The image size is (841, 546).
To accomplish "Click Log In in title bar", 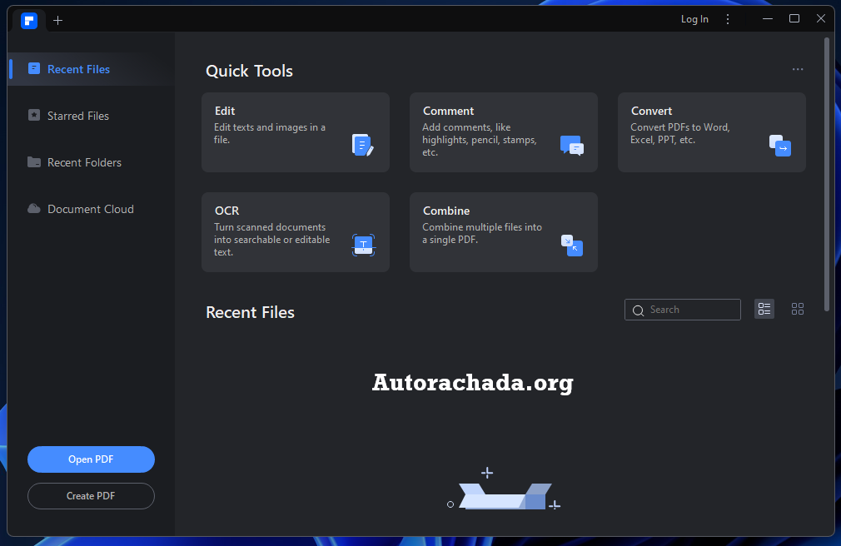I will [x=694, y=19].
